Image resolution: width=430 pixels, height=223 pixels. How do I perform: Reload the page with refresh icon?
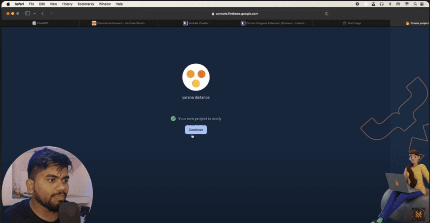(327, 13)
